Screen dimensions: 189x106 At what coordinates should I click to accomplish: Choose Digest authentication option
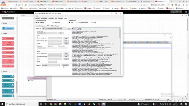(92, 23)
